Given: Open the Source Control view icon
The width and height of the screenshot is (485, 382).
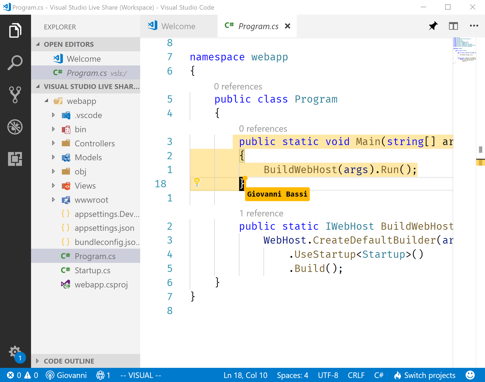Looking at the screenshot, I should pyautogui.click(x=15, y=95).
